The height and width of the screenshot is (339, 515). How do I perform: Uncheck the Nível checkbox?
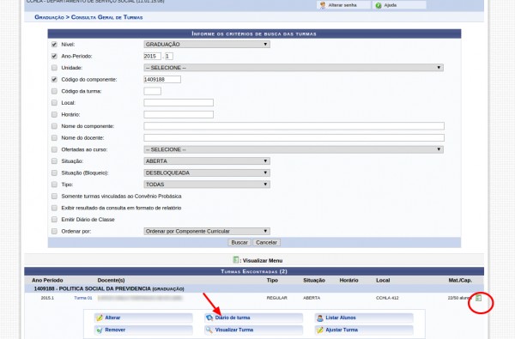point(54,45)
